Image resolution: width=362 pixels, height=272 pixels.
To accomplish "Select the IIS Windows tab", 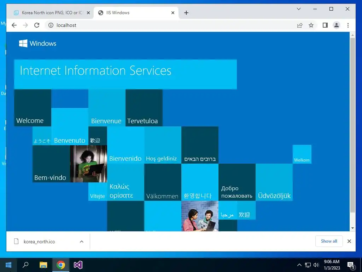I will pos(136,13).
